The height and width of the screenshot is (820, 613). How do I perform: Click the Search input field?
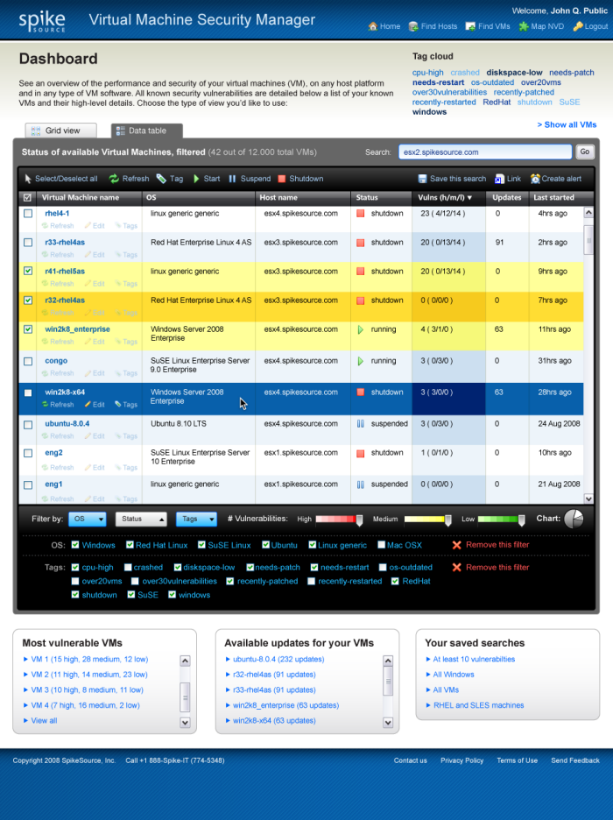(x=485, y=152)
